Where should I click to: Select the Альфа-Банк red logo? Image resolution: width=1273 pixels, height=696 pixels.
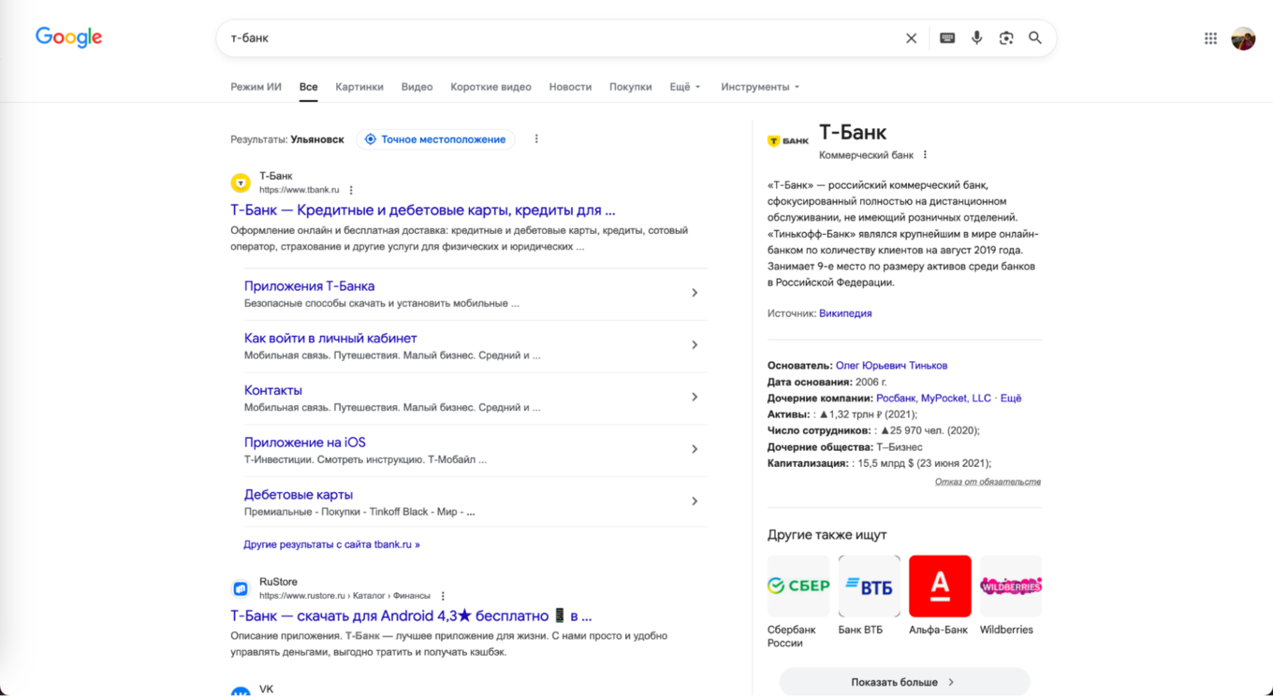[939, 585]
